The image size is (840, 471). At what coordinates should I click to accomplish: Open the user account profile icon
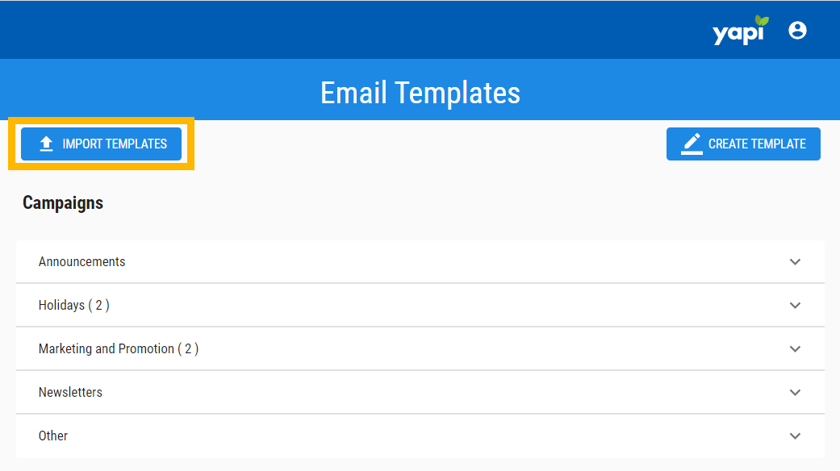click(797, 31)
